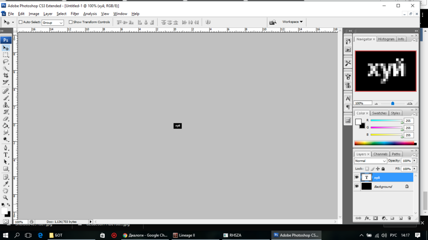Swap foreground and background colors icon
428x240 pixels.
point(9,204)
